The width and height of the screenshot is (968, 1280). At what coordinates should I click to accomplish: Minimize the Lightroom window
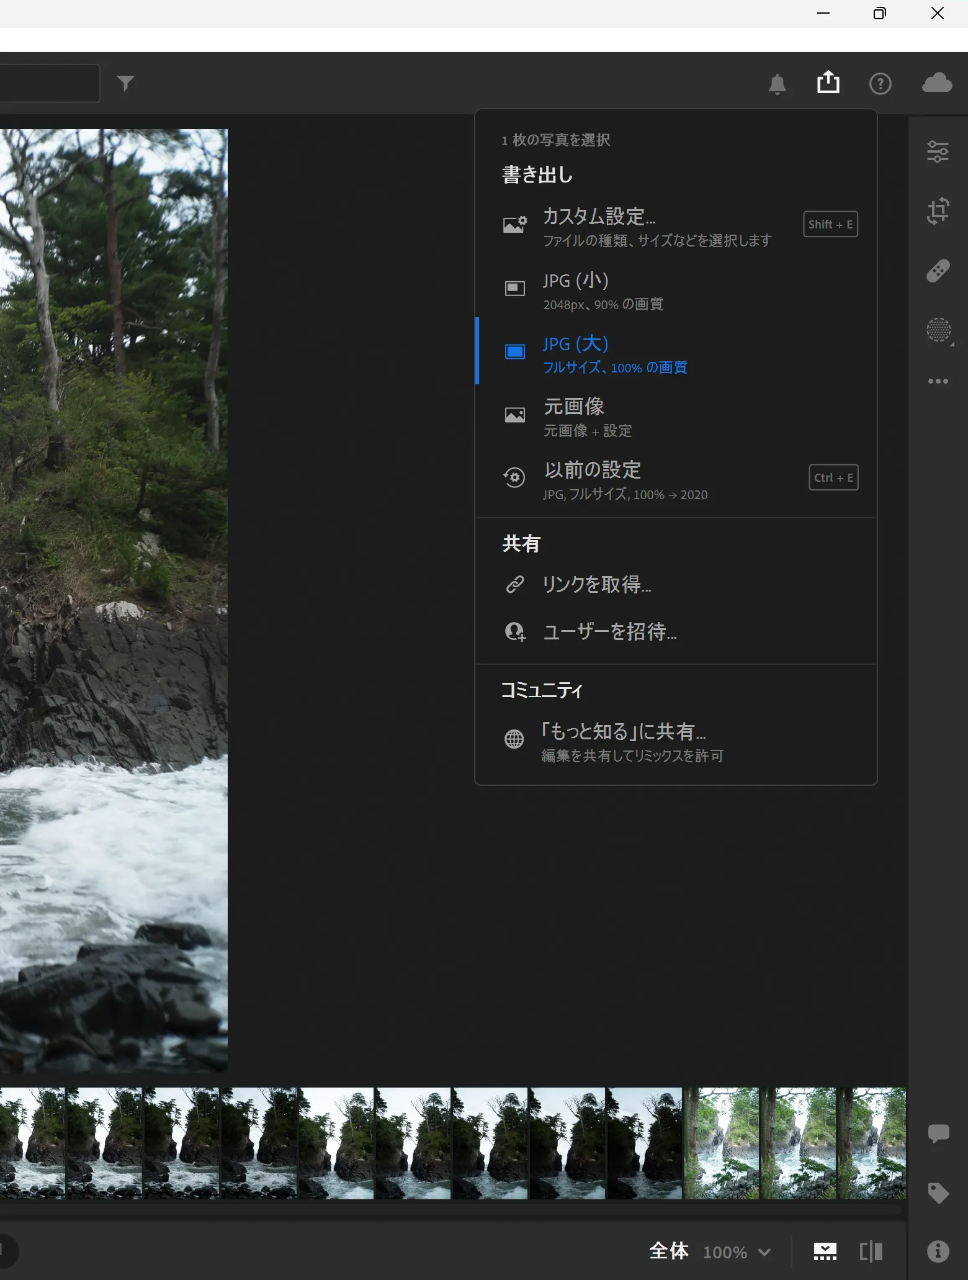coord(823,13)
